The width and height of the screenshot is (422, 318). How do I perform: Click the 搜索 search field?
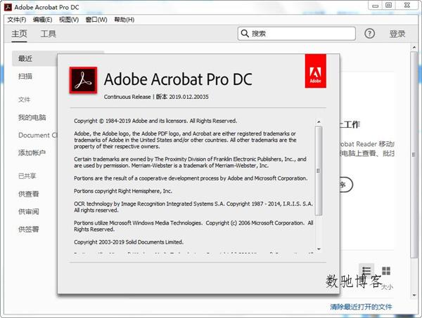tap(297, 34)
